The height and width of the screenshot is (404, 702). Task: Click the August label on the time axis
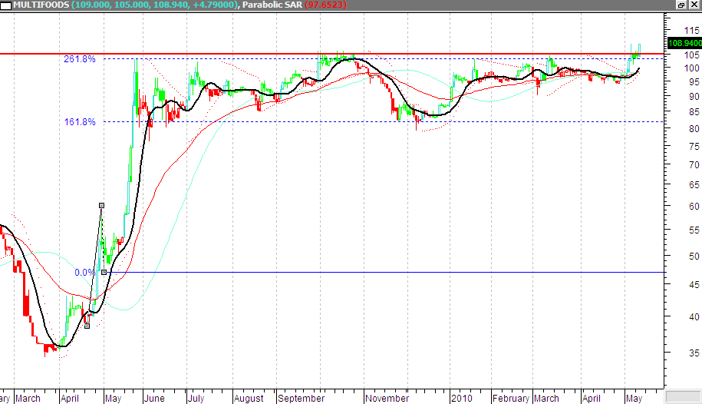(249, 399)
